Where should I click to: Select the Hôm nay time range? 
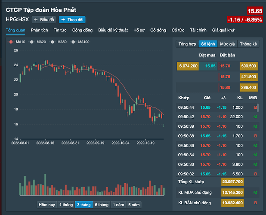(46, 205)
